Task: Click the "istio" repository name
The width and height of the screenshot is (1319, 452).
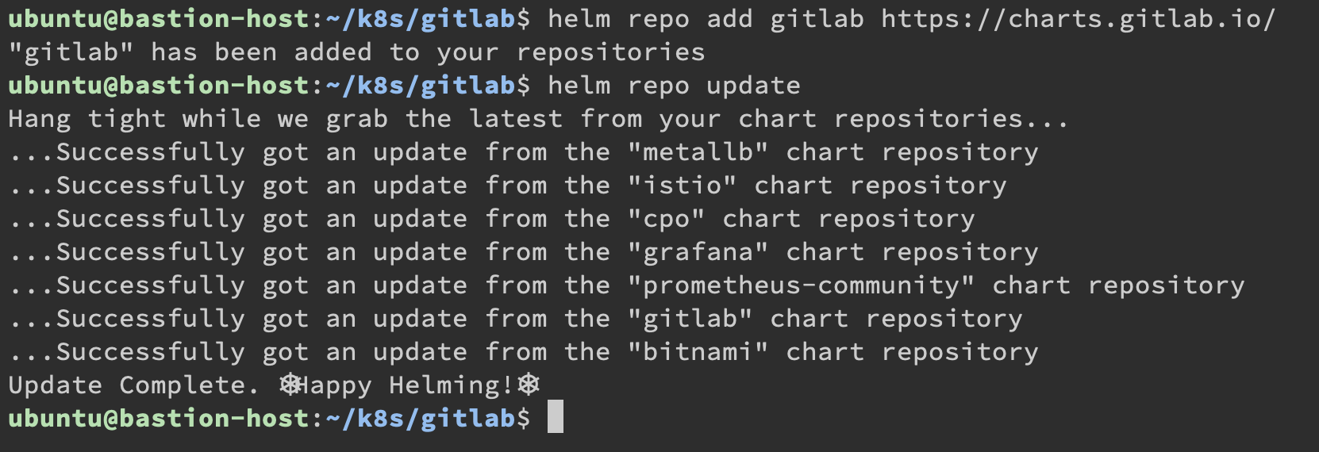Action: (682, 186)
